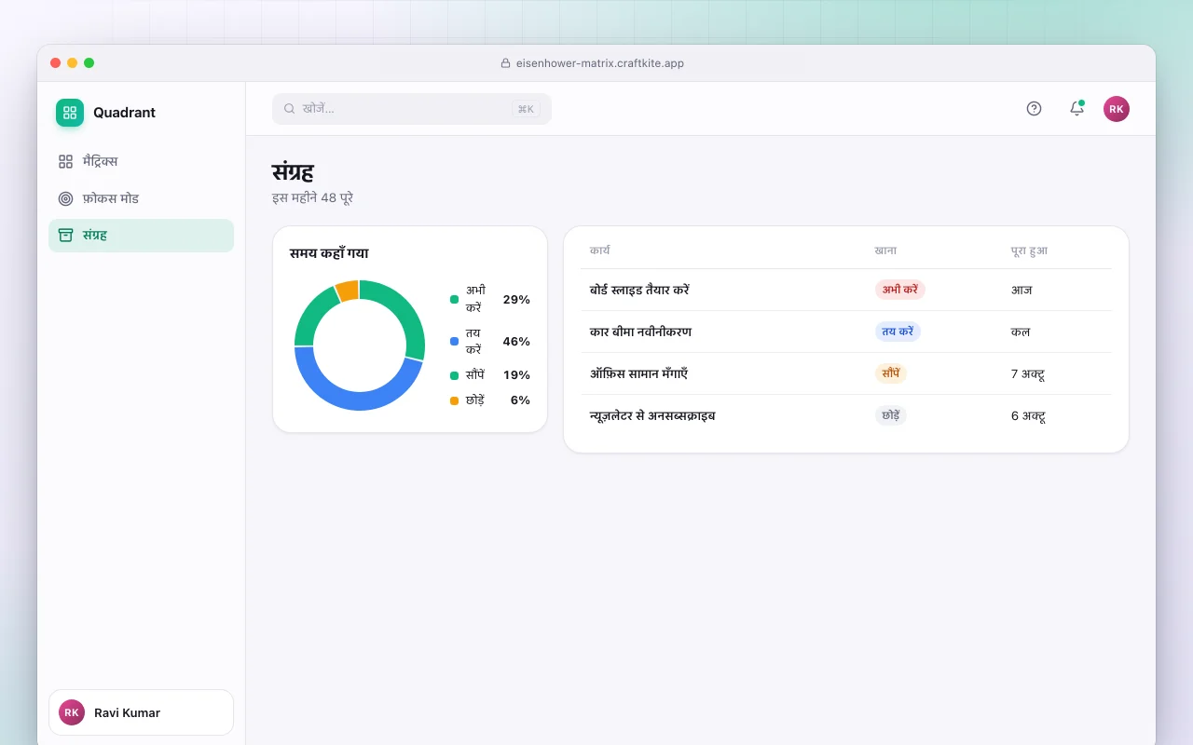Image resolution: width=1193 pixels, height=745 pixels.
Task: Click the Quadrant logo icon
Action: (70, 113)
